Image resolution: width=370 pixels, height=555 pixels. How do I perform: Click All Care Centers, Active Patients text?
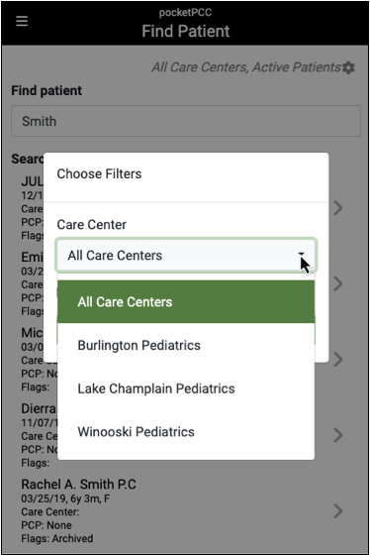(x=246, y=67)
